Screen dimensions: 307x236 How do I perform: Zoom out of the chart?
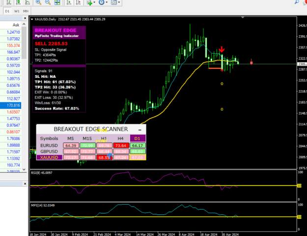tap(48, 2)
